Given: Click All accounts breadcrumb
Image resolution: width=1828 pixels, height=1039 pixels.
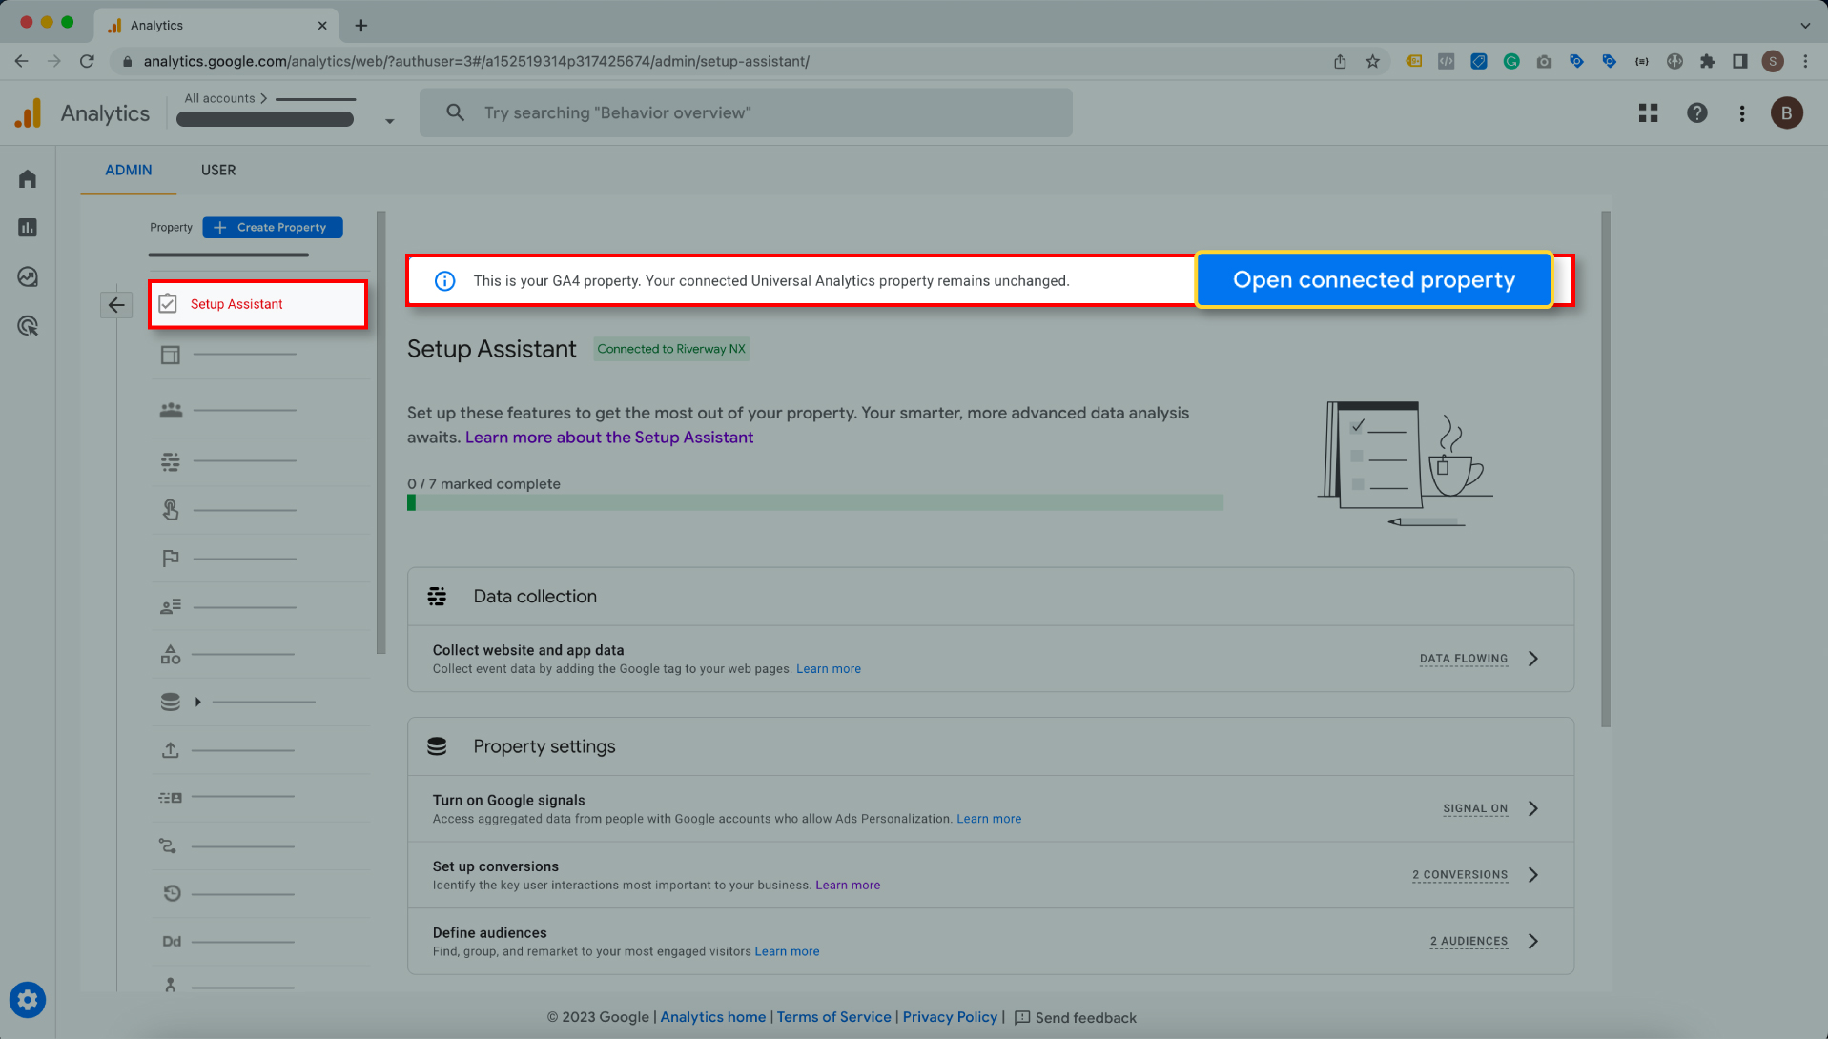Looking at the screenshot, I should pos(219,98).
